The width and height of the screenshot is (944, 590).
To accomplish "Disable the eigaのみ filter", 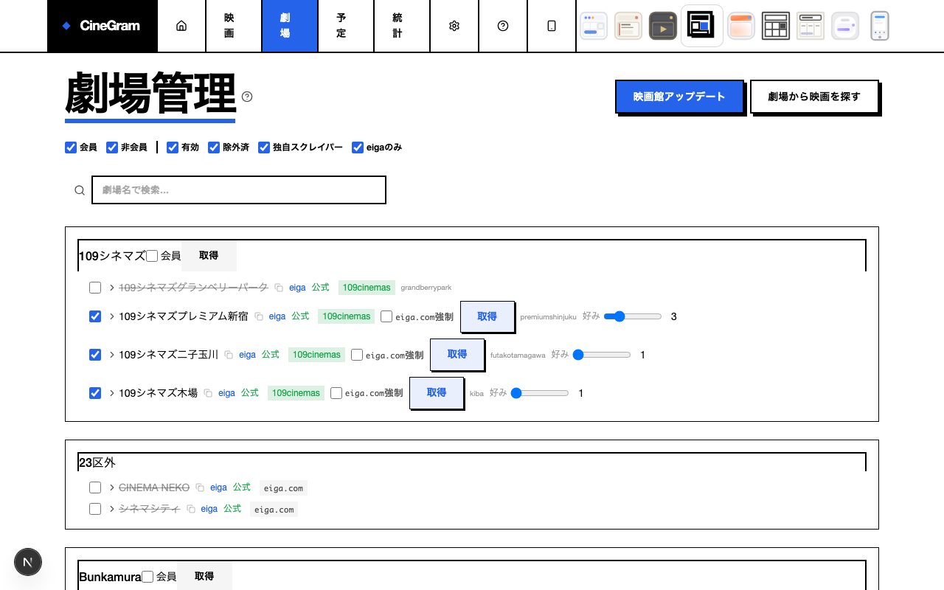I will pos(358,147).
